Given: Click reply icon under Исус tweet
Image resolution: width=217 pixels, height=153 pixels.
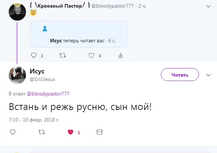Looking at the screenshot, I should pyautogui.click(x=13, y=132).
